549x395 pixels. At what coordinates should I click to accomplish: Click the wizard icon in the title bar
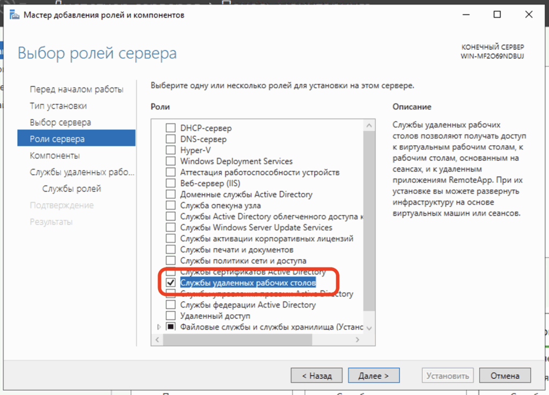coord(14,15)
